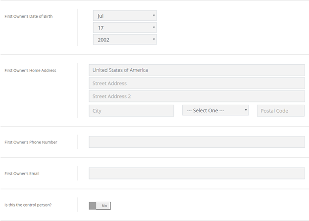This screenshot has width=309, height=221.
Task: Focus the First Owner's Phone Number input
Action: [197, 142]
